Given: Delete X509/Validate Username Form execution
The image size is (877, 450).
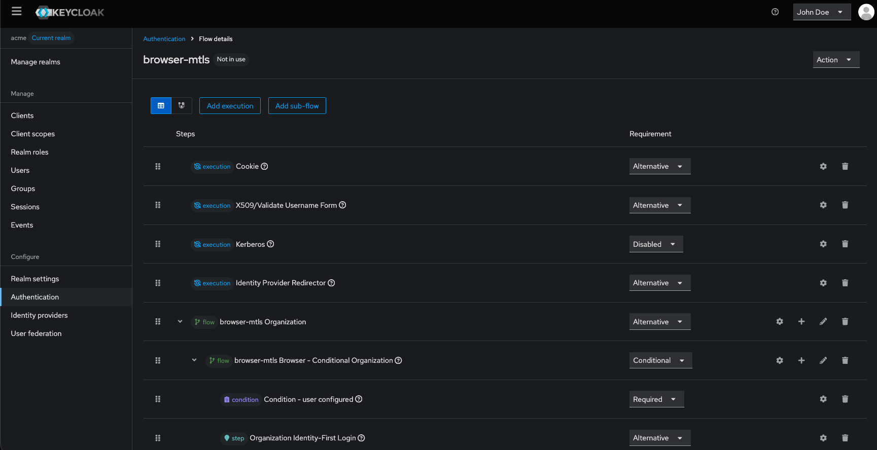Looking at the screenshot, I should click(845, 205).
